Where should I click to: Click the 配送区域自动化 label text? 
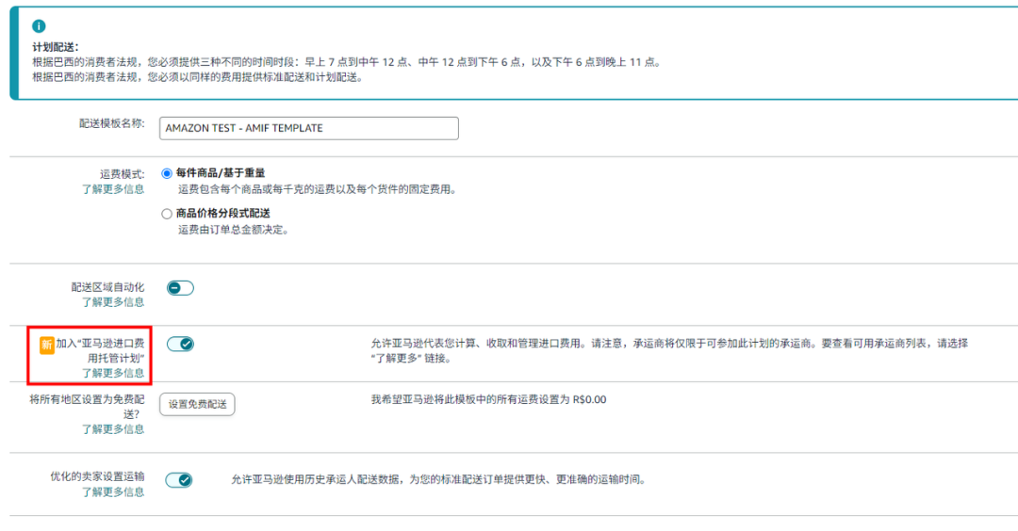[107, 287]
